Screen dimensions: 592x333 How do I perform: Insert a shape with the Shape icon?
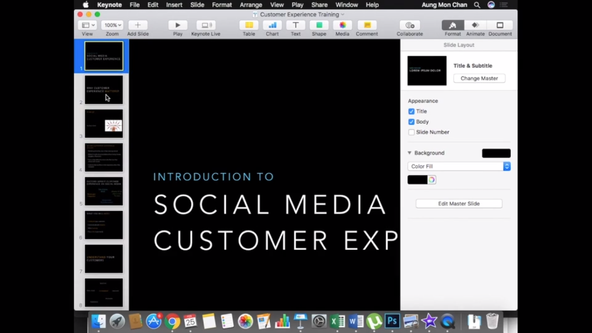[x=319, y=25]
